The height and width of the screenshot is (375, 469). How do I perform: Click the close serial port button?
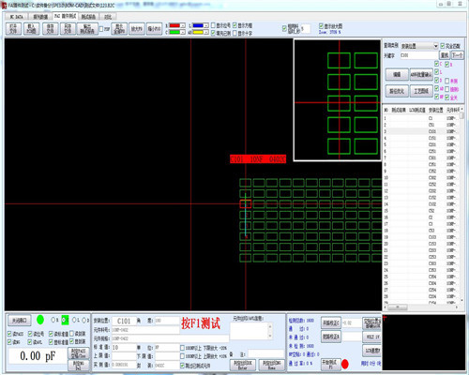20,321
